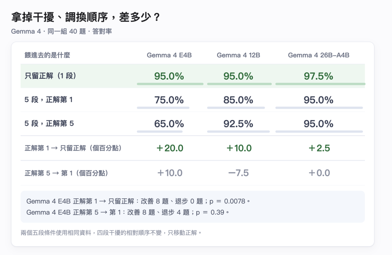Select the Gemma 4 12B column header
The height and width of the screenshot is (255, 392).
[x=238, y=55]
